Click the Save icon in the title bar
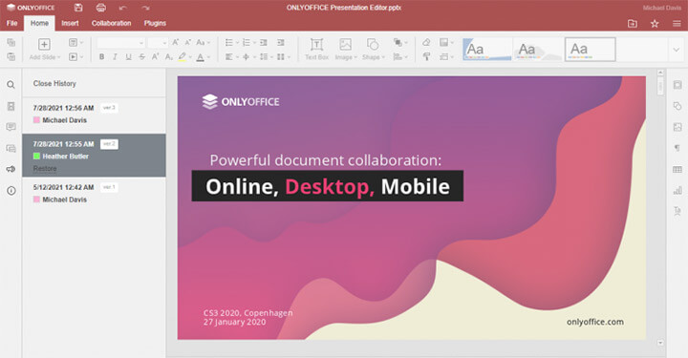688x358 pixels. point(78,8)
